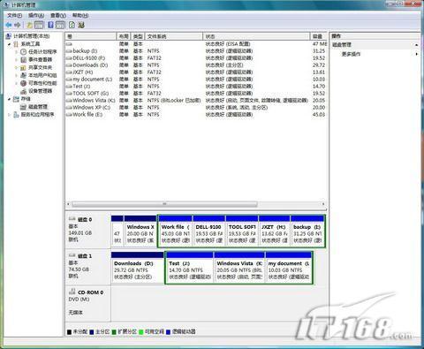Image resolution: width=424 pixels, height=349 pixels.
Task: Click the 本地用户和组 users icon
Action: [23, 75]
